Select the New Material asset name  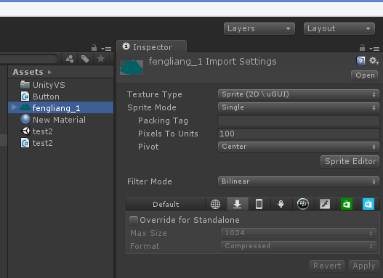(x=59, y=120)
